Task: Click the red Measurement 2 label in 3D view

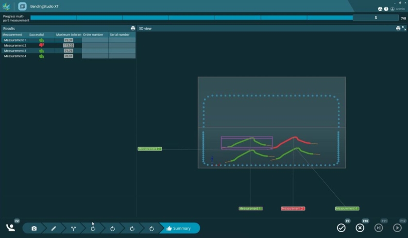Action: point(293,208)
